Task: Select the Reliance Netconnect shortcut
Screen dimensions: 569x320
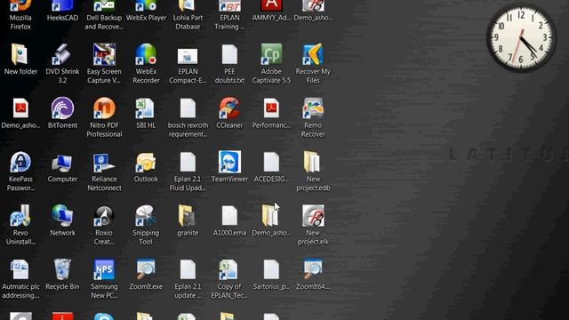Action: pyautogui.click(x=104, y=171)
